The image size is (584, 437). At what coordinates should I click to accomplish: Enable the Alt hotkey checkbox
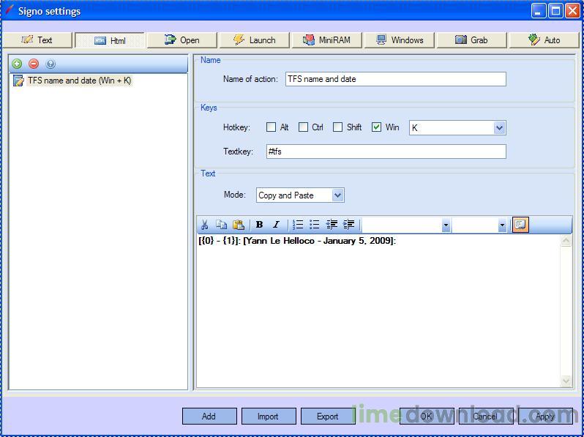point(271,127)
